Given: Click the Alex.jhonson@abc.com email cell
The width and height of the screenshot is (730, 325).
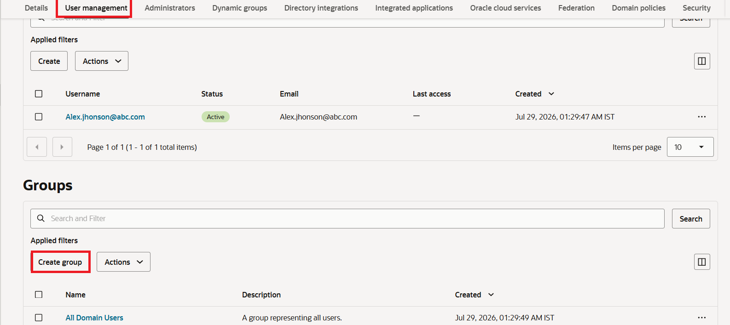Looking at the screenshot, I should [x=319, y=117].
